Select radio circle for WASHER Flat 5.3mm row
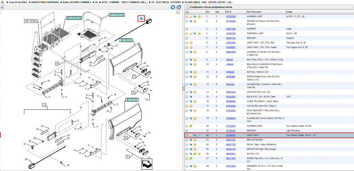This screenshot has width=354, height=171. [x=187, y=84]
